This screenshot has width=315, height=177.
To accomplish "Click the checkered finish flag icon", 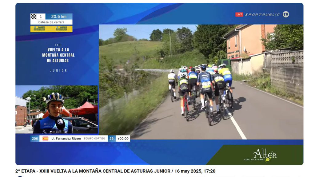I will point(34,17).
